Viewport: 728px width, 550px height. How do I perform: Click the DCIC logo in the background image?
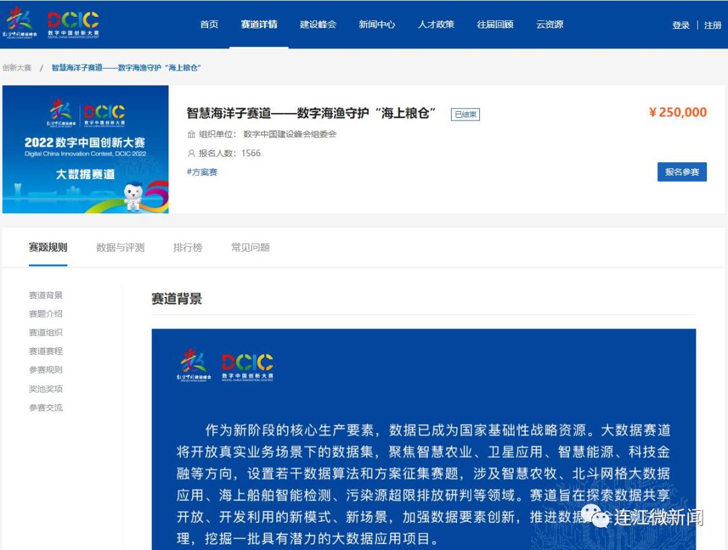[247, 367]
